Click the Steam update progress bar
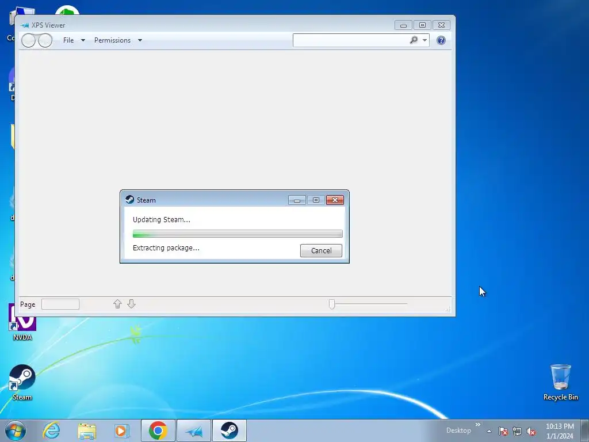The height and width of the screenshot is (442, 589). pos(238,234)
